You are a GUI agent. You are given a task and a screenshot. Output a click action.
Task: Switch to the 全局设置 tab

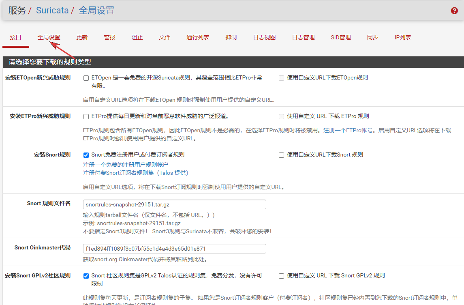pyautogui.click(x=49, y=37)
